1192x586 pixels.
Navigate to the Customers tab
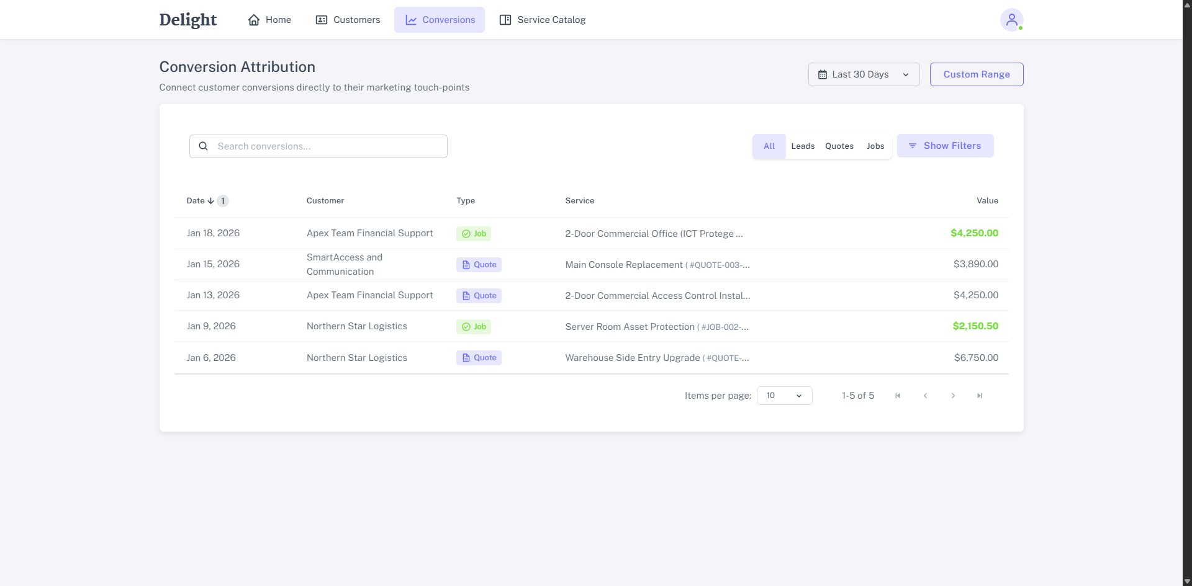tap(348, 20)
